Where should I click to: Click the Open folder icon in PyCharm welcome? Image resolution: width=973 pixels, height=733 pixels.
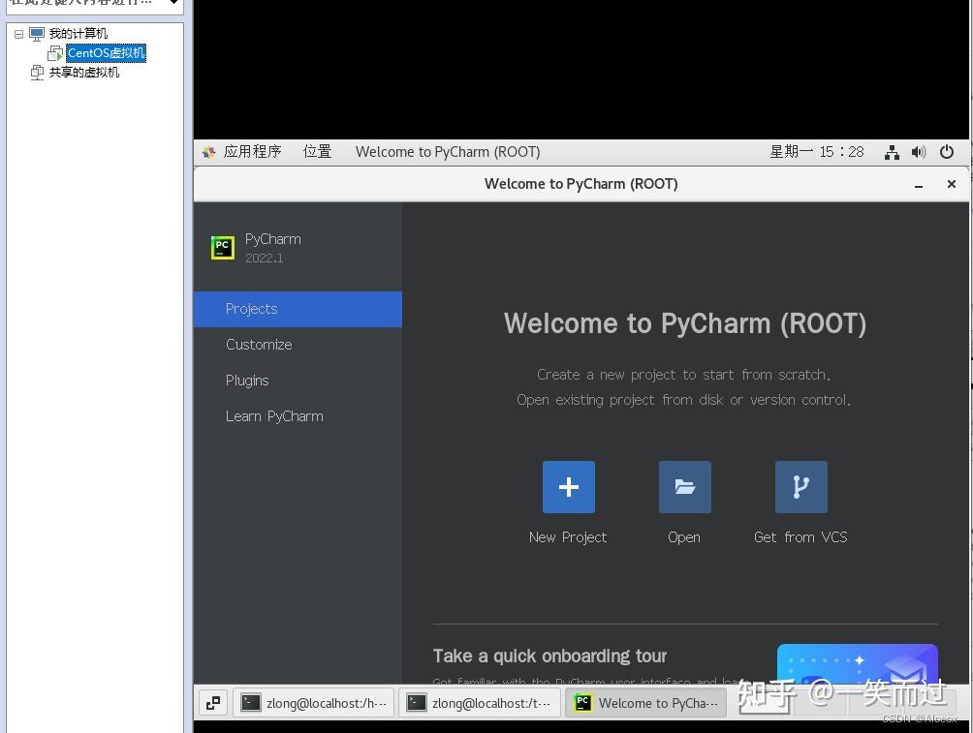tap(684, 487)
